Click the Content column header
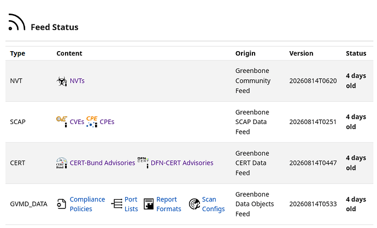Viewport: 377px width, 228px height. pos(69,53)
